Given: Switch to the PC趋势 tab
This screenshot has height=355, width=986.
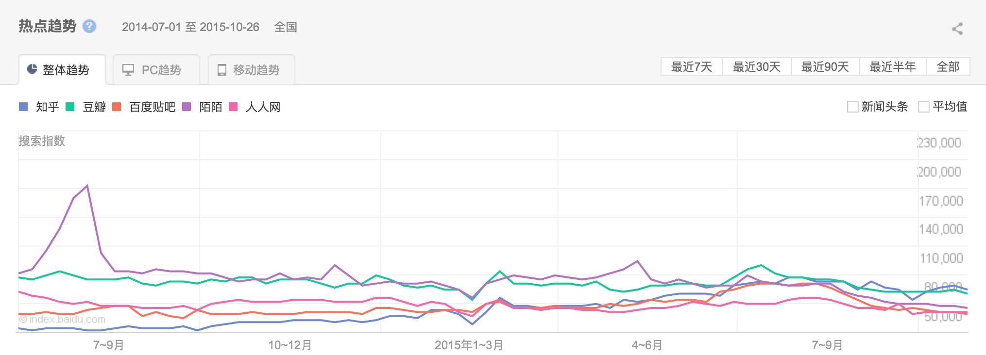Looking at the screenshot, I should click(156, 70).
